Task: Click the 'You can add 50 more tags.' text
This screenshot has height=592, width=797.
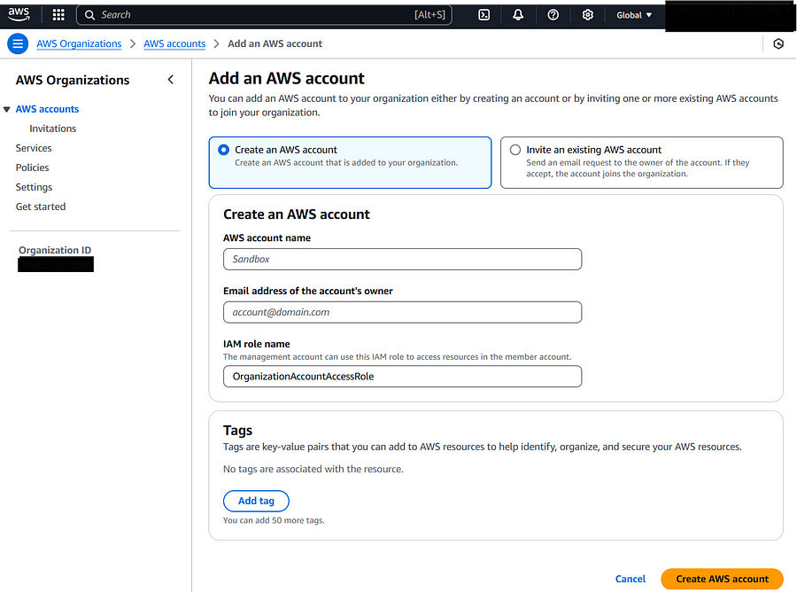Action: tap(274, 520)
